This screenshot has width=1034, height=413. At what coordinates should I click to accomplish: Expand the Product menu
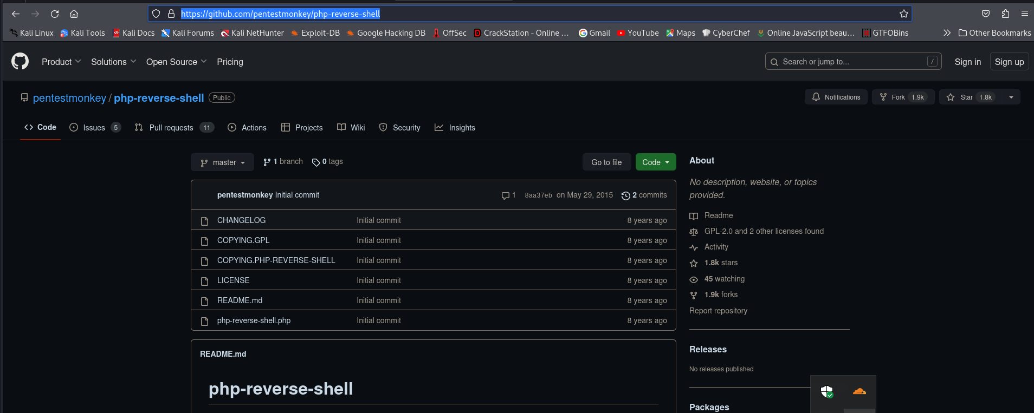(x=61, y=62)
